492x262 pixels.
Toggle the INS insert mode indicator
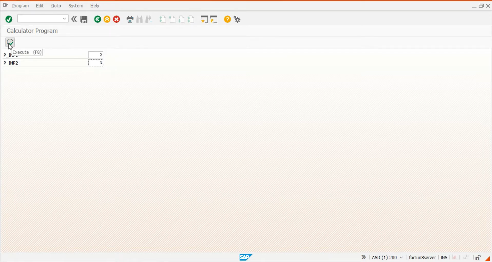coord(444,257)
